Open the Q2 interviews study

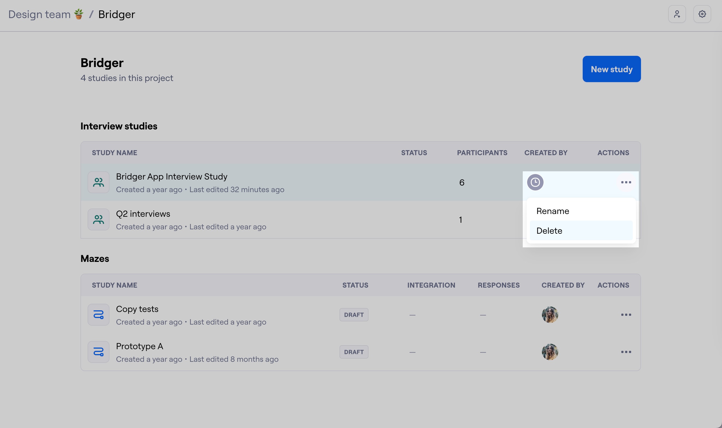[143, 214]
